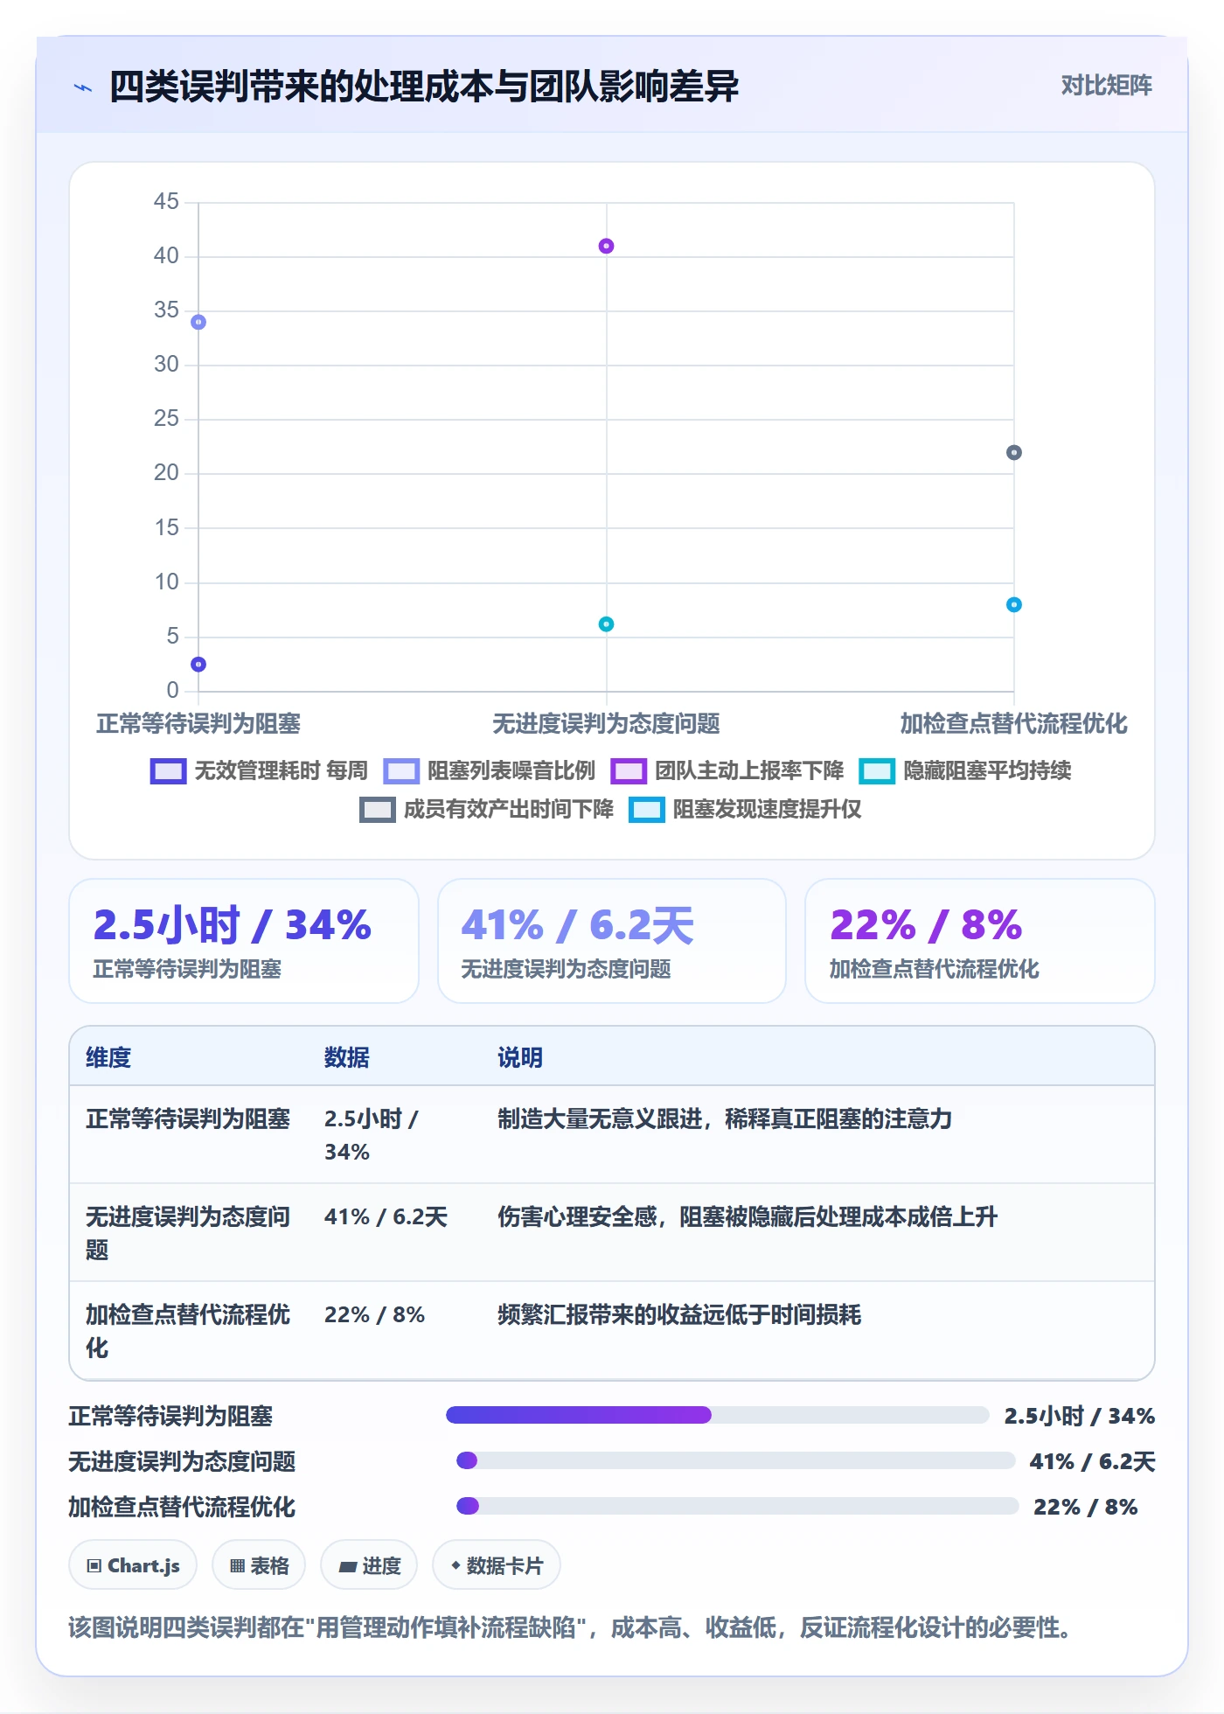Click table value 41% / 6.2天
1224x1714 pixels.
[386, 1216]
